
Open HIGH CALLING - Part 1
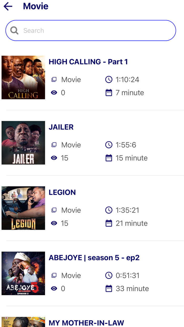pyautogui.click(x=88, y=62)
